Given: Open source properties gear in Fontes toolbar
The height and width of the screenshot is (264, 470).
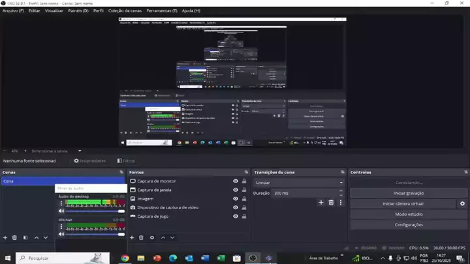Looking at the screenshot, I should coord(152,238).
